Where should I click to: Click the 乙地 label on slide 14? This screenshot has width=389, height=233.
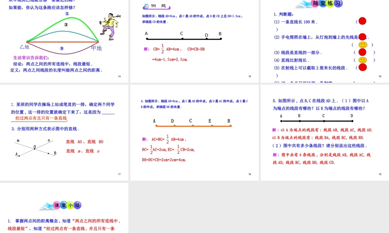click(x=25, y=47)
